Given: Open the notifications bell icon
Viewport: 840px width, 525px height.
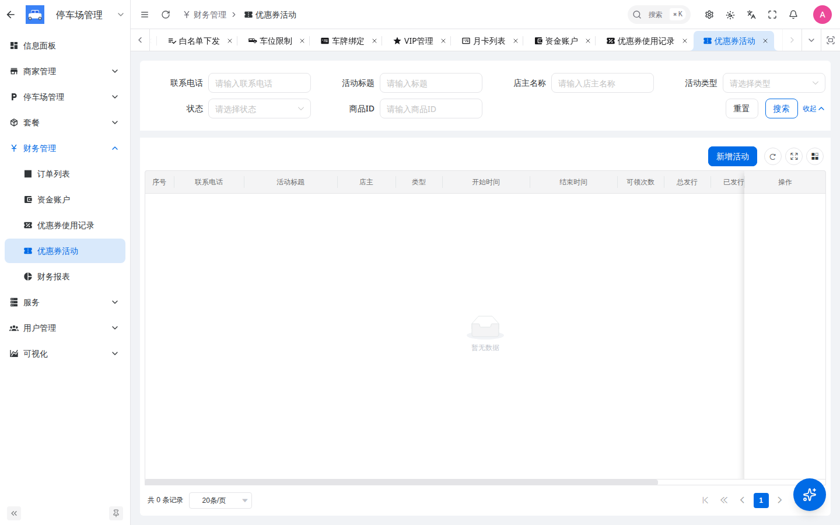Looking at the screenshot, I should pyautogui.click(x=793, y=15).
